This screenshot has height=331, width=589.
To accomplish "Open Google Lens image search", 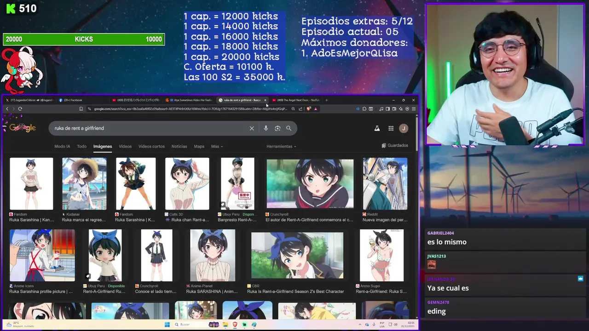I will coord(277,128).
